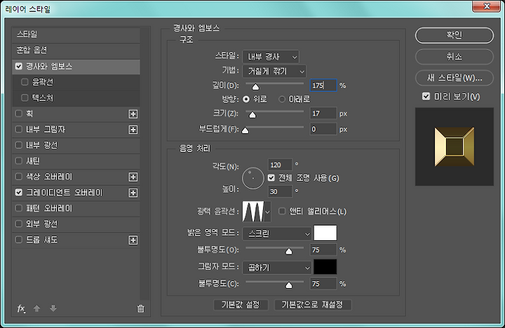The width and height of the screenshot is (505, 328).
Task: Select the 아래로 direction radio button
Action: click(282, 99)
